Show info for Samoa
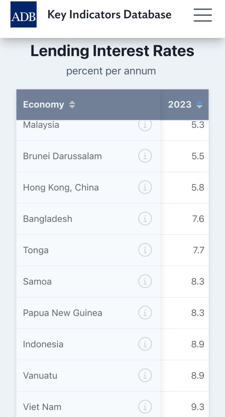The image size is (225, 417). click(x=145, y=281)
